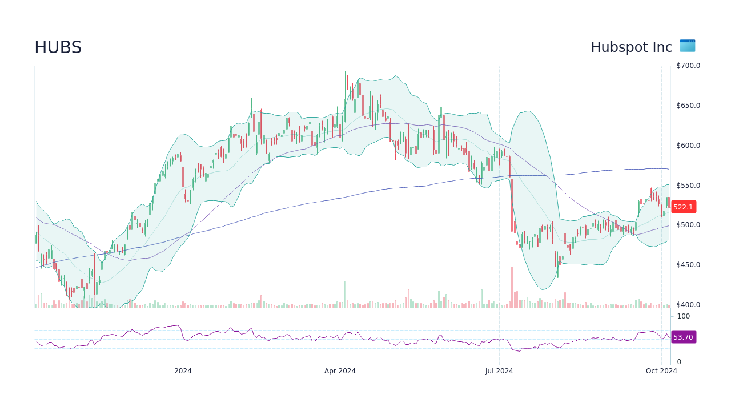Click the purple 53.70 RSI value label
The image size is (731, 411).
(x=684, y=337)
